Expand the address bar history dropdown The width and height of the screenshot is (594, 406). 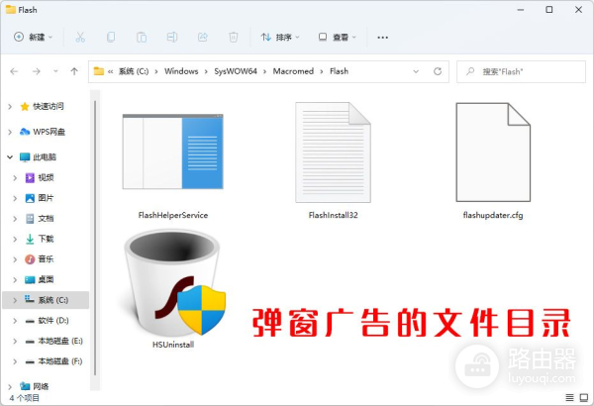416,71
